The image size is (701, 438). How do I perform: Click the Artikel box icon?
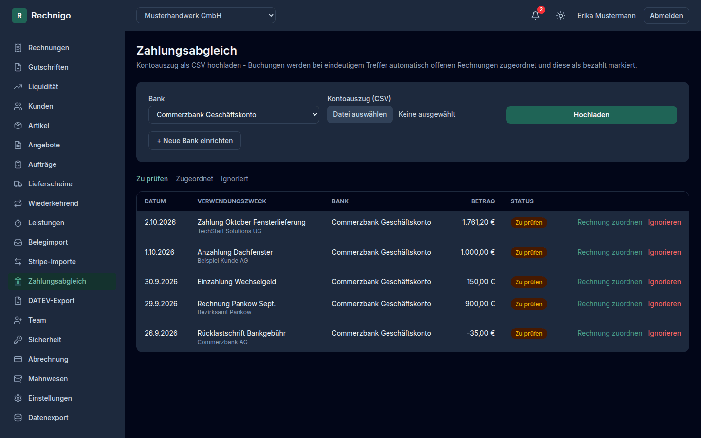[x=18, y=126]
